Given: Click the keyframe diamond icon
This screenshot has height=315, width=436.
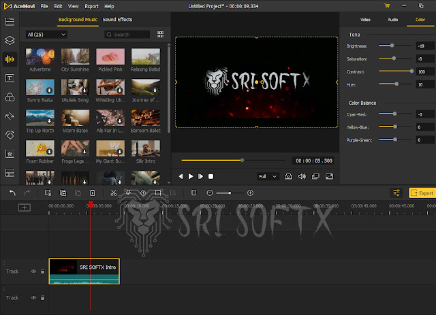Looking at the screenshot, I should [x=143, y=193].
